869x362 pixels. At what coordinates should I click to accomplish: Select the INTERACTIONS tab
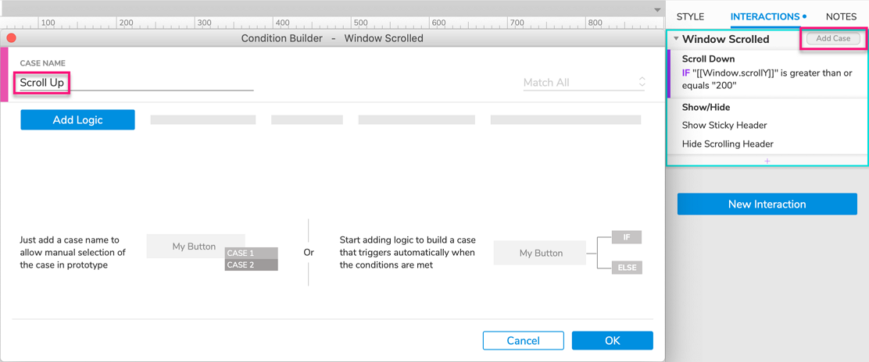point(765,16)
